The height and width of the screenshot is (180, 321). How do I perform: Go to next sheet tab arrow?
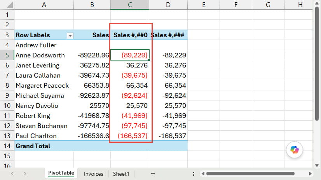(25, 174)
